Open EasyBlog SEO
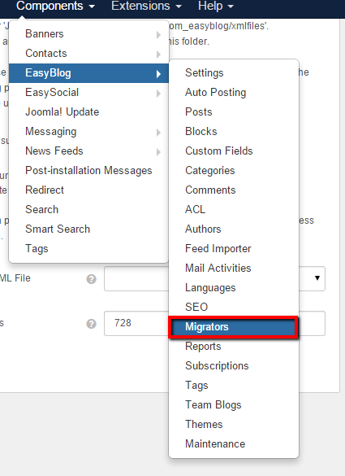 [234, 308]
